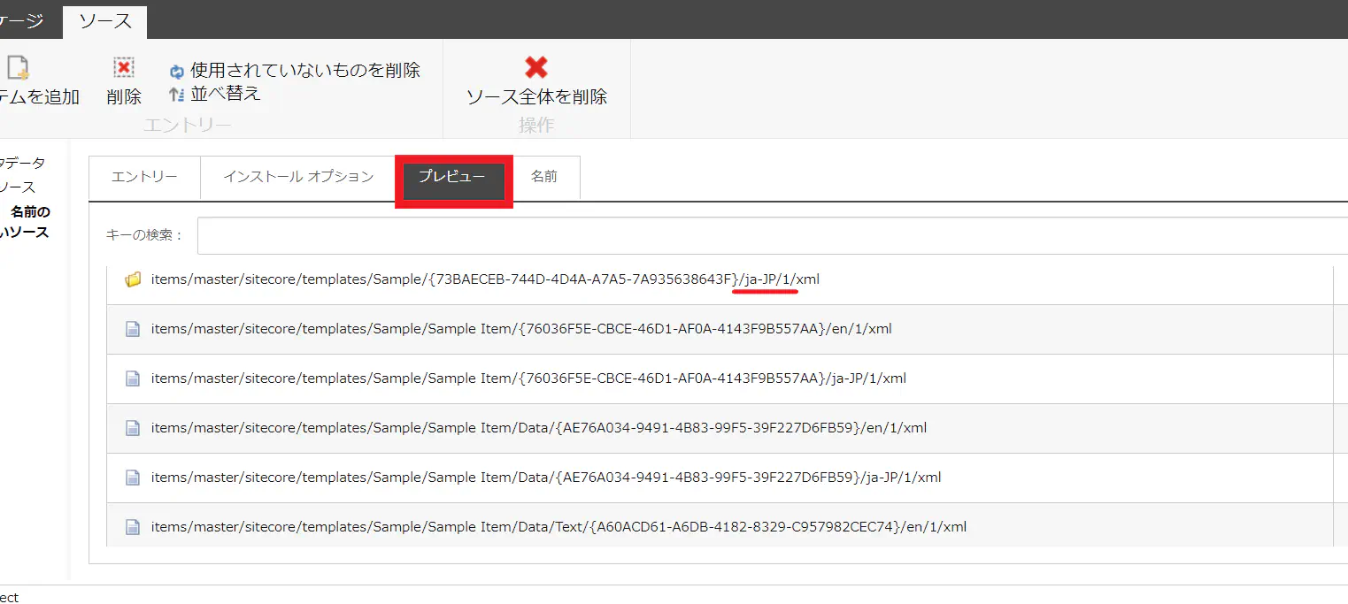The height and width of the screenshot is (604, 1348).
Task: Click the 削除 red X icon
Action: (124, 67)
